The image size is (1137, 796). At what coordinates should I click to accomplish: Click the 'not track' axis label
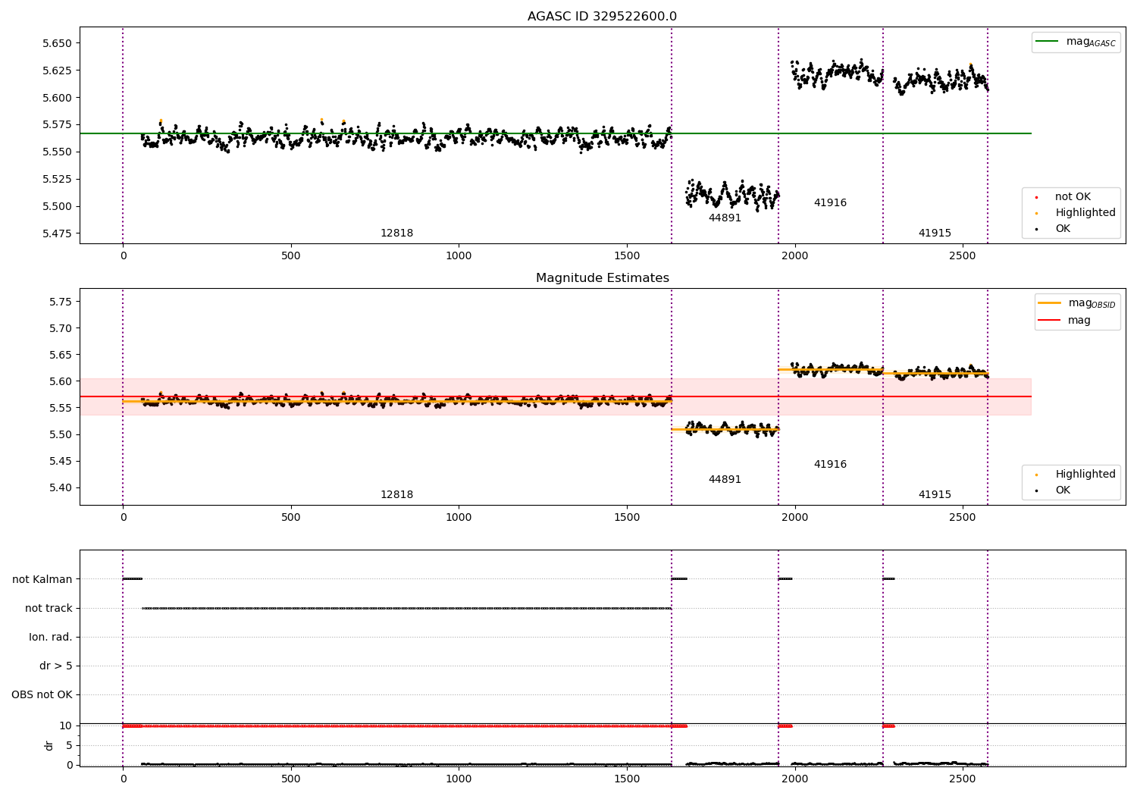click(x=49, y=608)
